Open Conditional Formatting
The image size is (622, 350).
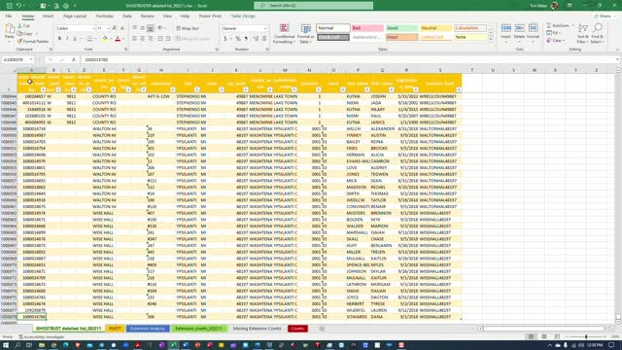point(284,34)
